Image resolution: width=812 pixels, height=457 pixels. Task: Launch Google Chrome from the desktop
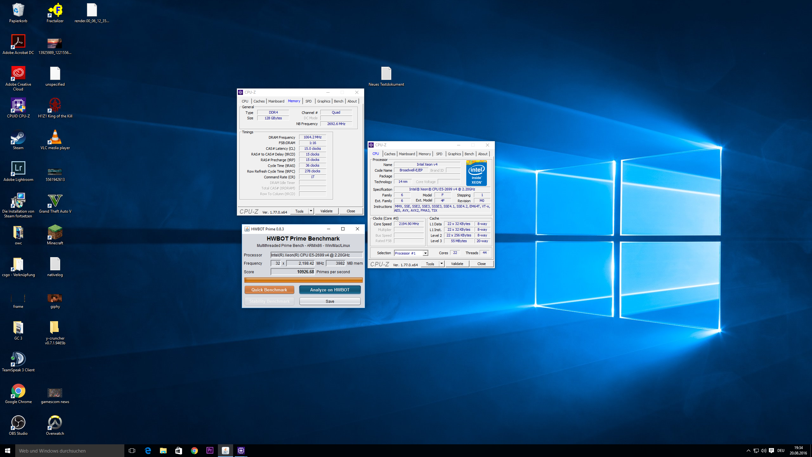(18, 394)
